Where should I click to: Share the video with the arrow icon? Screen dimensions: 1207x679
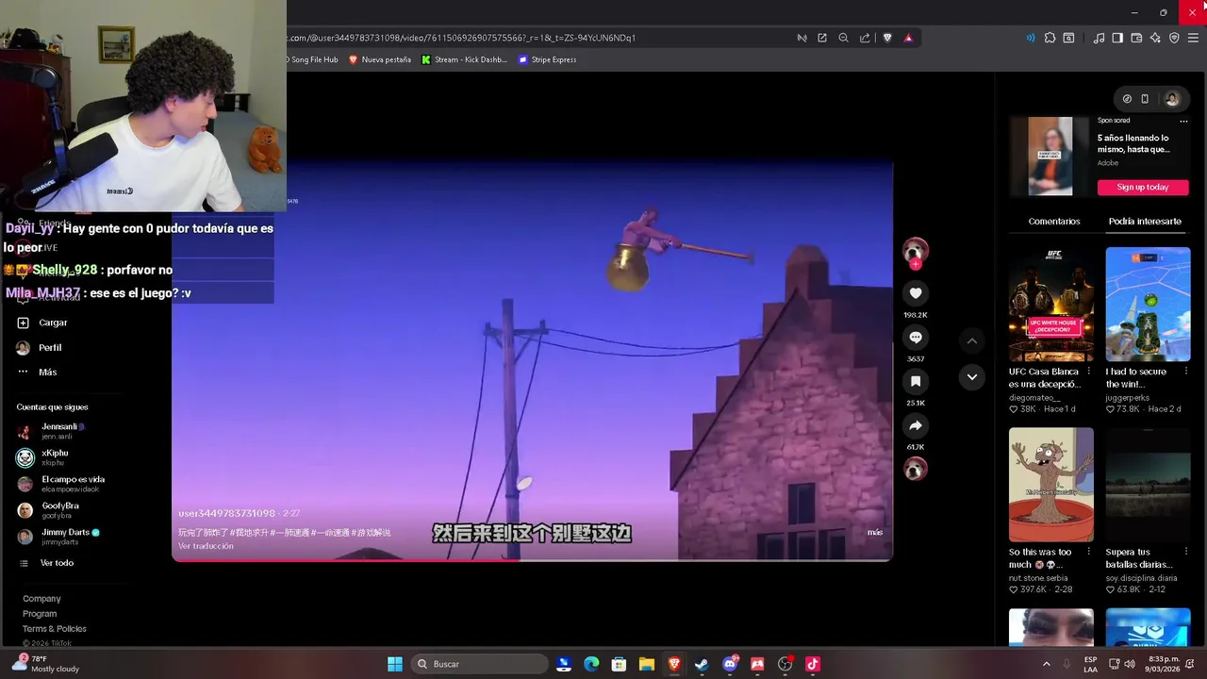(916, 425)
